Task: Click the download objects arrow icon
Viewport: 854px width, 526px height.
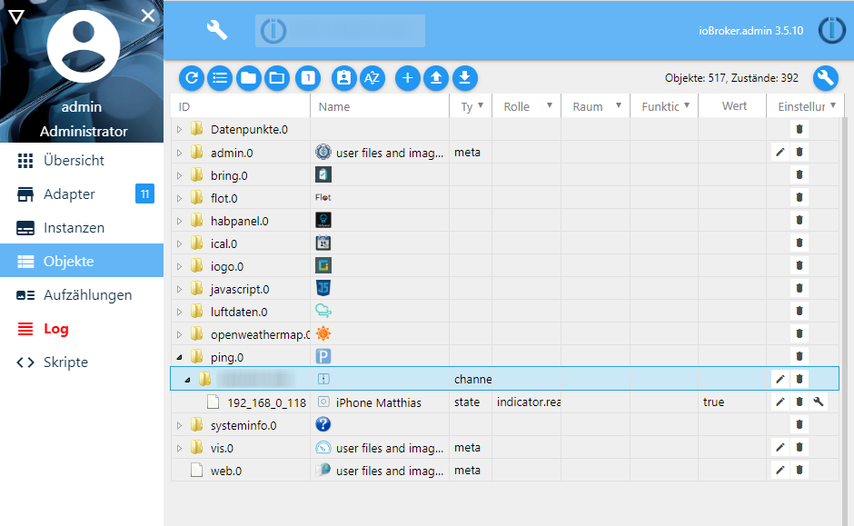Action: pos(465,78)
